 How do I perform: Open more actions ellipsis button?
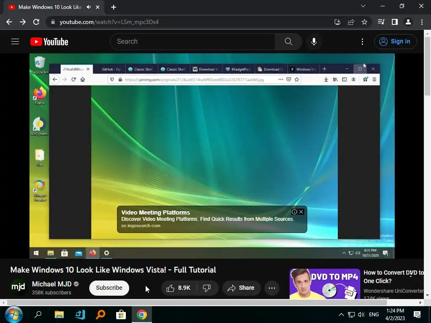pos(272,288)
